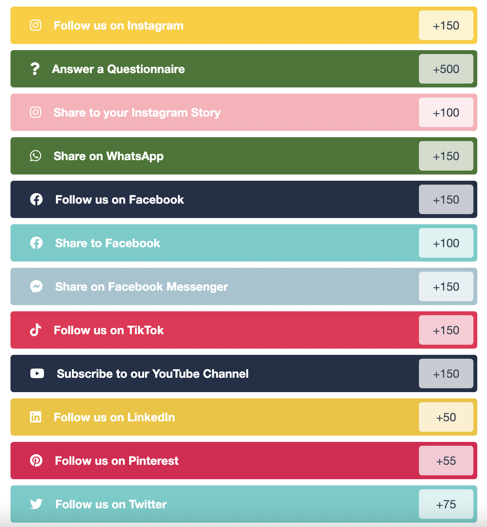Click the Facebook Messenger icon
487x527 pixels.
point(36,286)
